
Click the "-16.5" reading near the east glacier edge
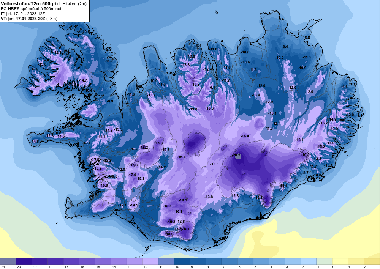click(x=306, y=154)
